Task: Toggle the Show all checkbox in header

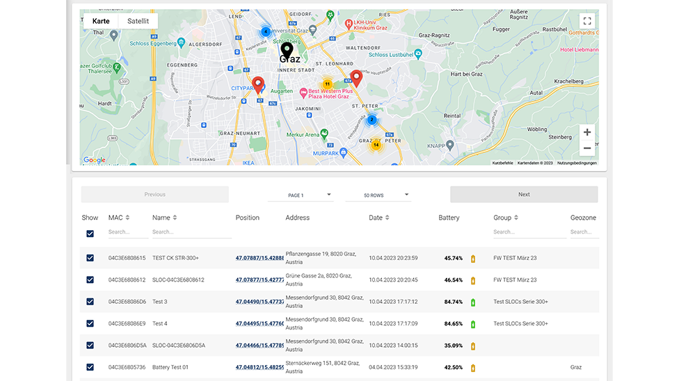Action: pyautogui.click(x=90, y=234)
